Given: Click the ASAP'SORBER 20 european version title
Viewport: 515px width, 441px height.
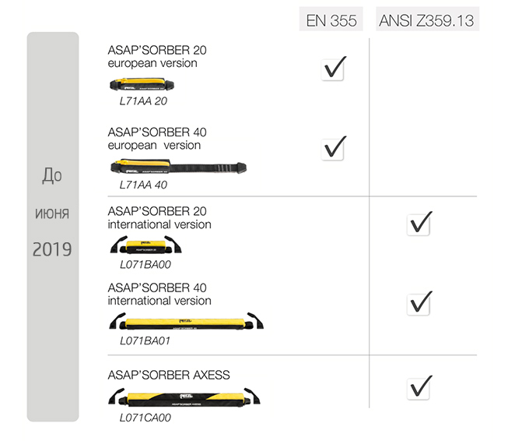Looking at the screenshot, I should [157, 56].
